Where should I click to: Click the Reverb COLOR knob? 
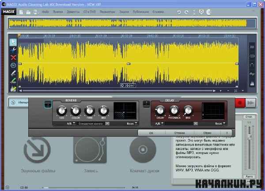(x=76, y=111)
